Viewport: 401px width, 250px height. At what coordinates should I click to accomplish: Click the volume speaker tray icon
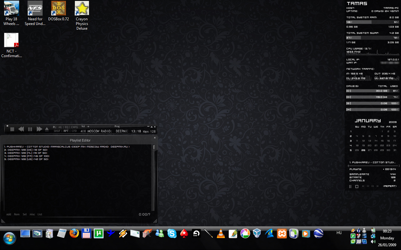[373, 242]
